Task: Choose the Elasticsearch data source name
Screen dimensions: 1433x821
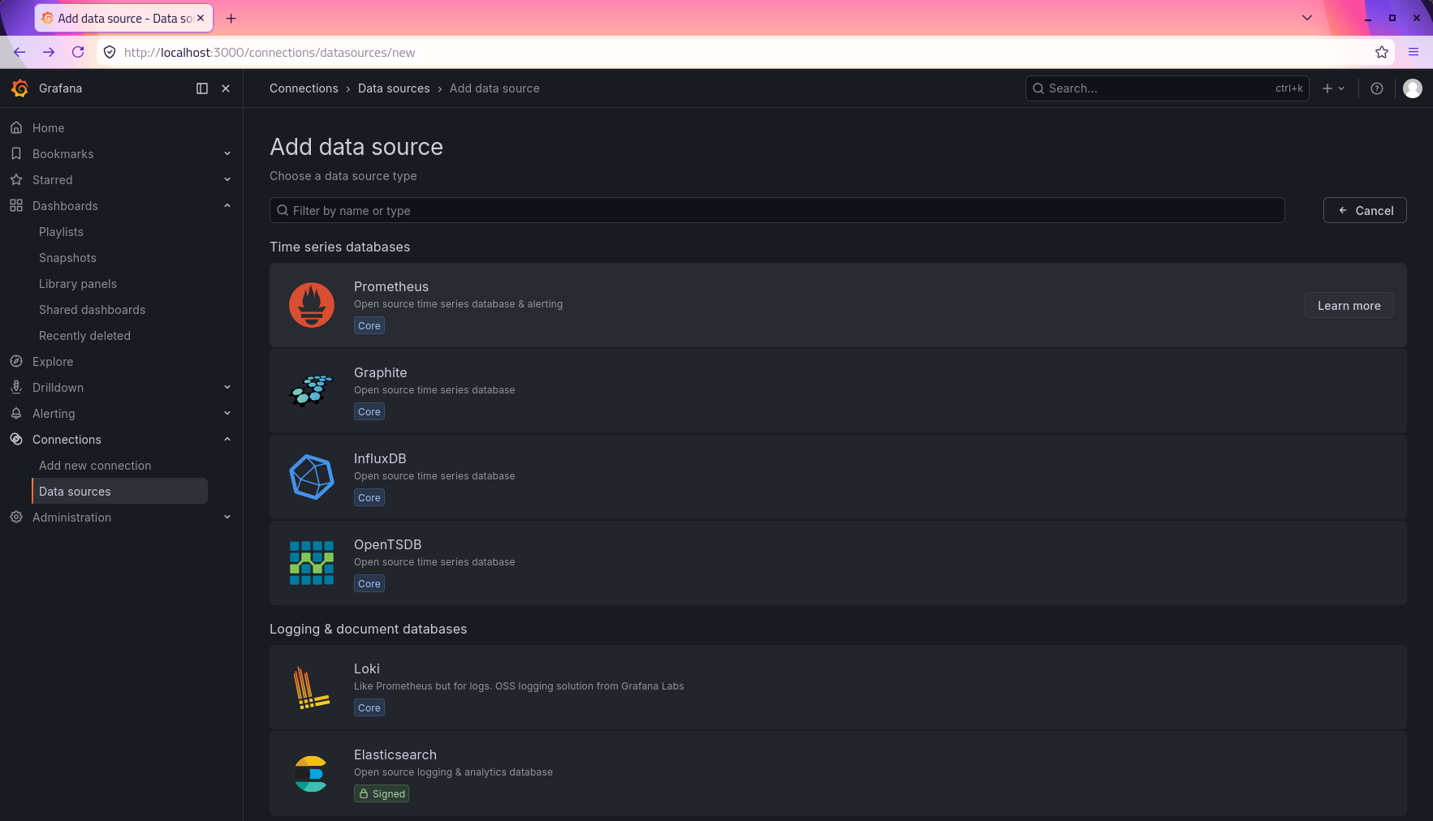Action: 395,754
